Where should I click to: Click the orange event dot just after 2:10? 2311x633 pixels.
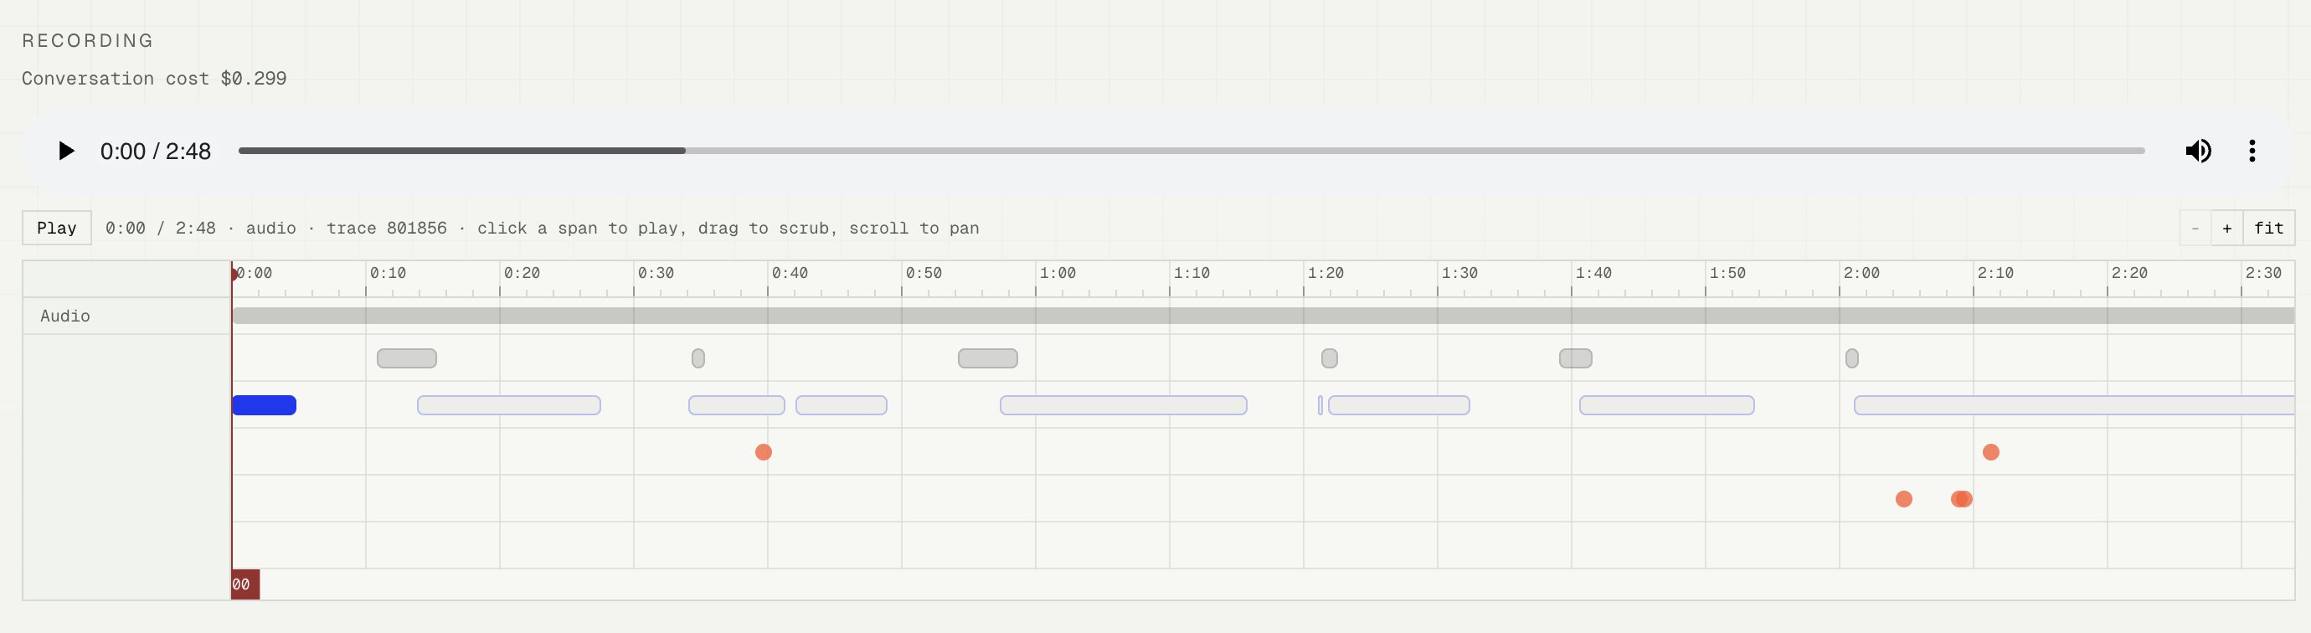click(x=1991, y=452)
